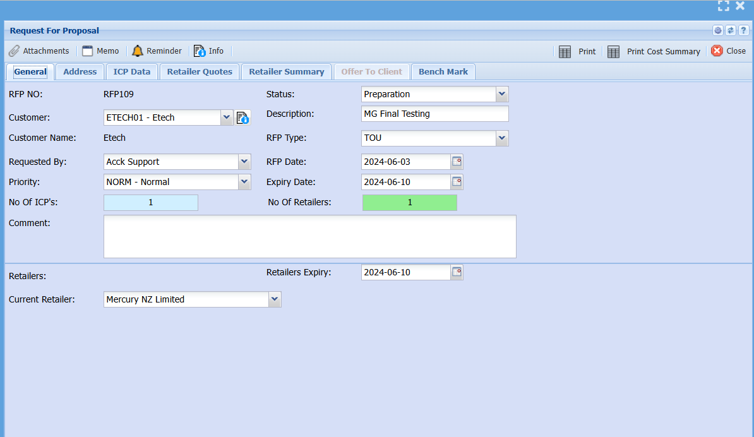Viewport: 754px width, 437px height.
Task: Open the Retailers Expiry calendar picker
Action: (x=457, y=272)
